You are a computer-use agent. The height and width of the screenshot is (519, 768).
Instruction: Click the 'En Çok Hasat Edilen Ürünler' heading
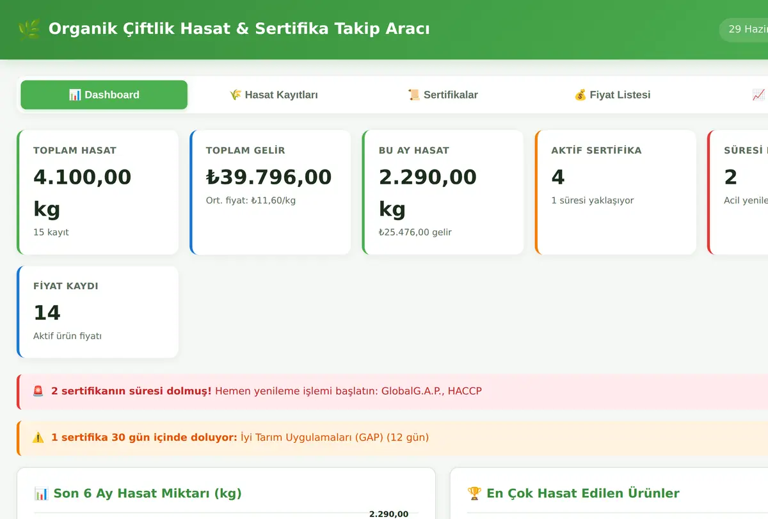[583, 493]
